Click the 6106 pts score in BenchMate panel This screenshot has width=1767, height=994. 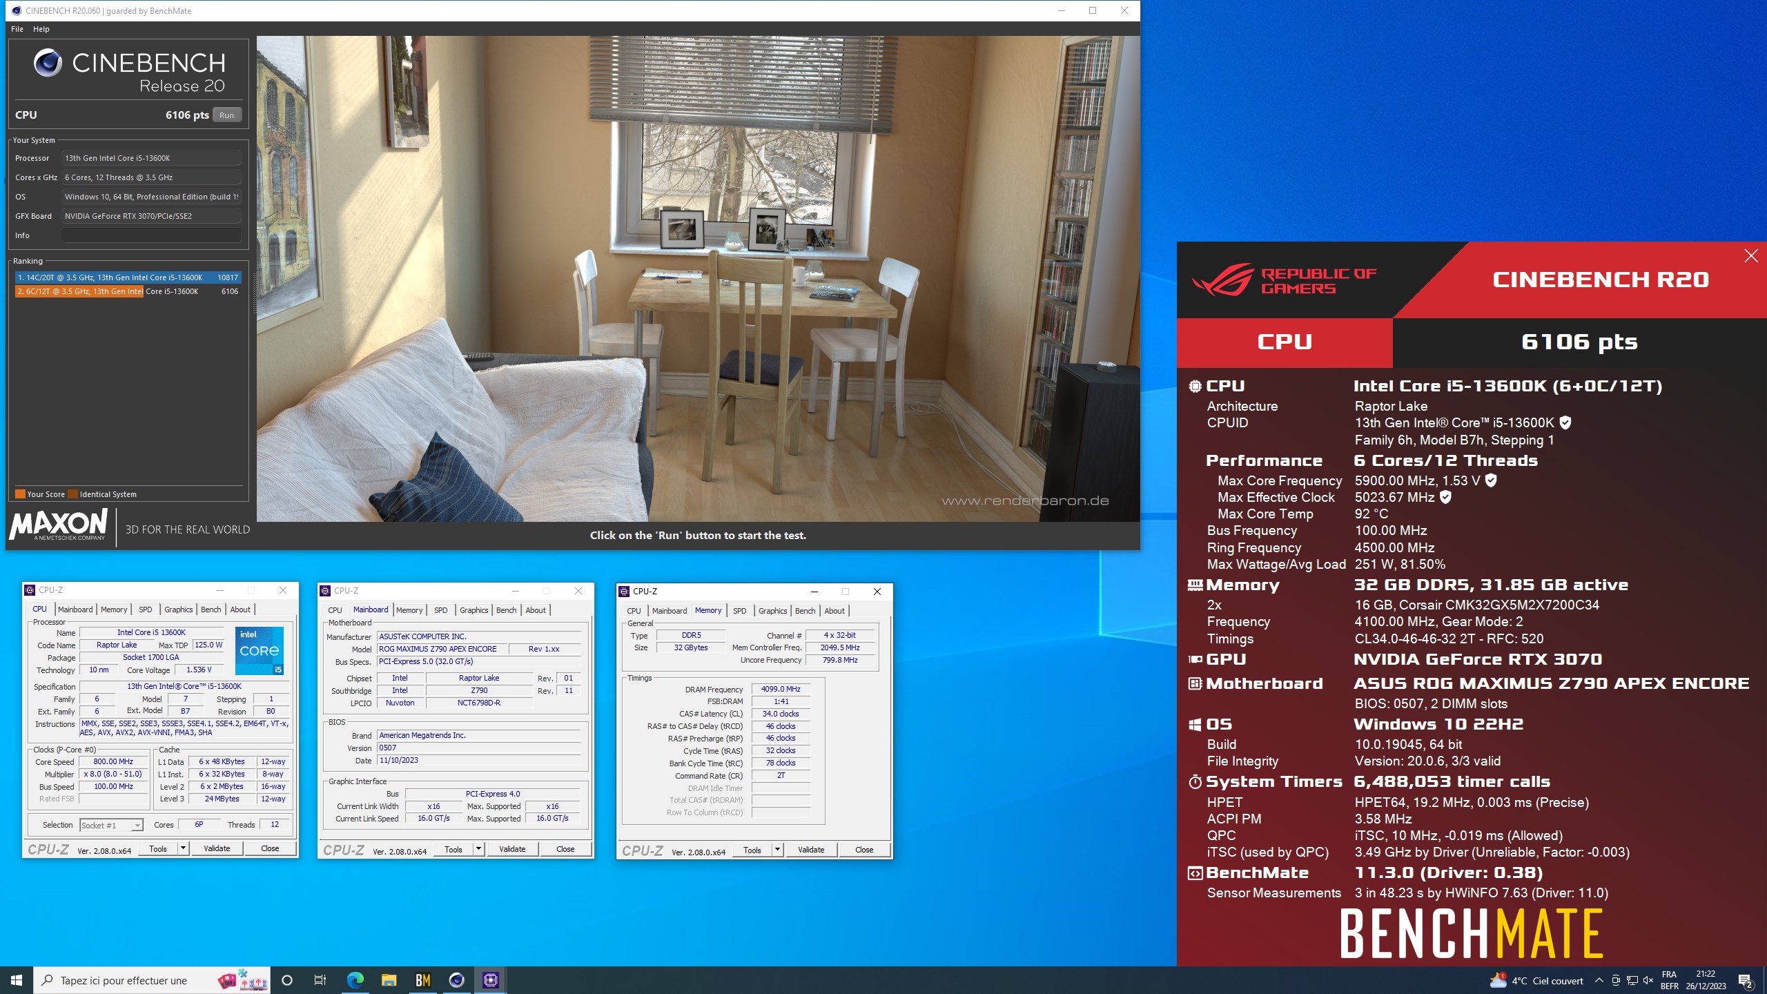point(1579,342)
